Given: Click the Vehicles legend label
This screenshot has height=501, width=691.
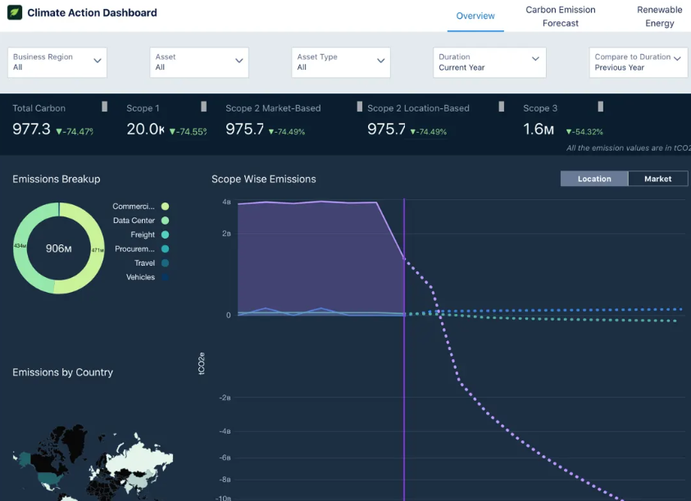Looking at the screenshot, I should pyautogui.click(x=141, y=277).
